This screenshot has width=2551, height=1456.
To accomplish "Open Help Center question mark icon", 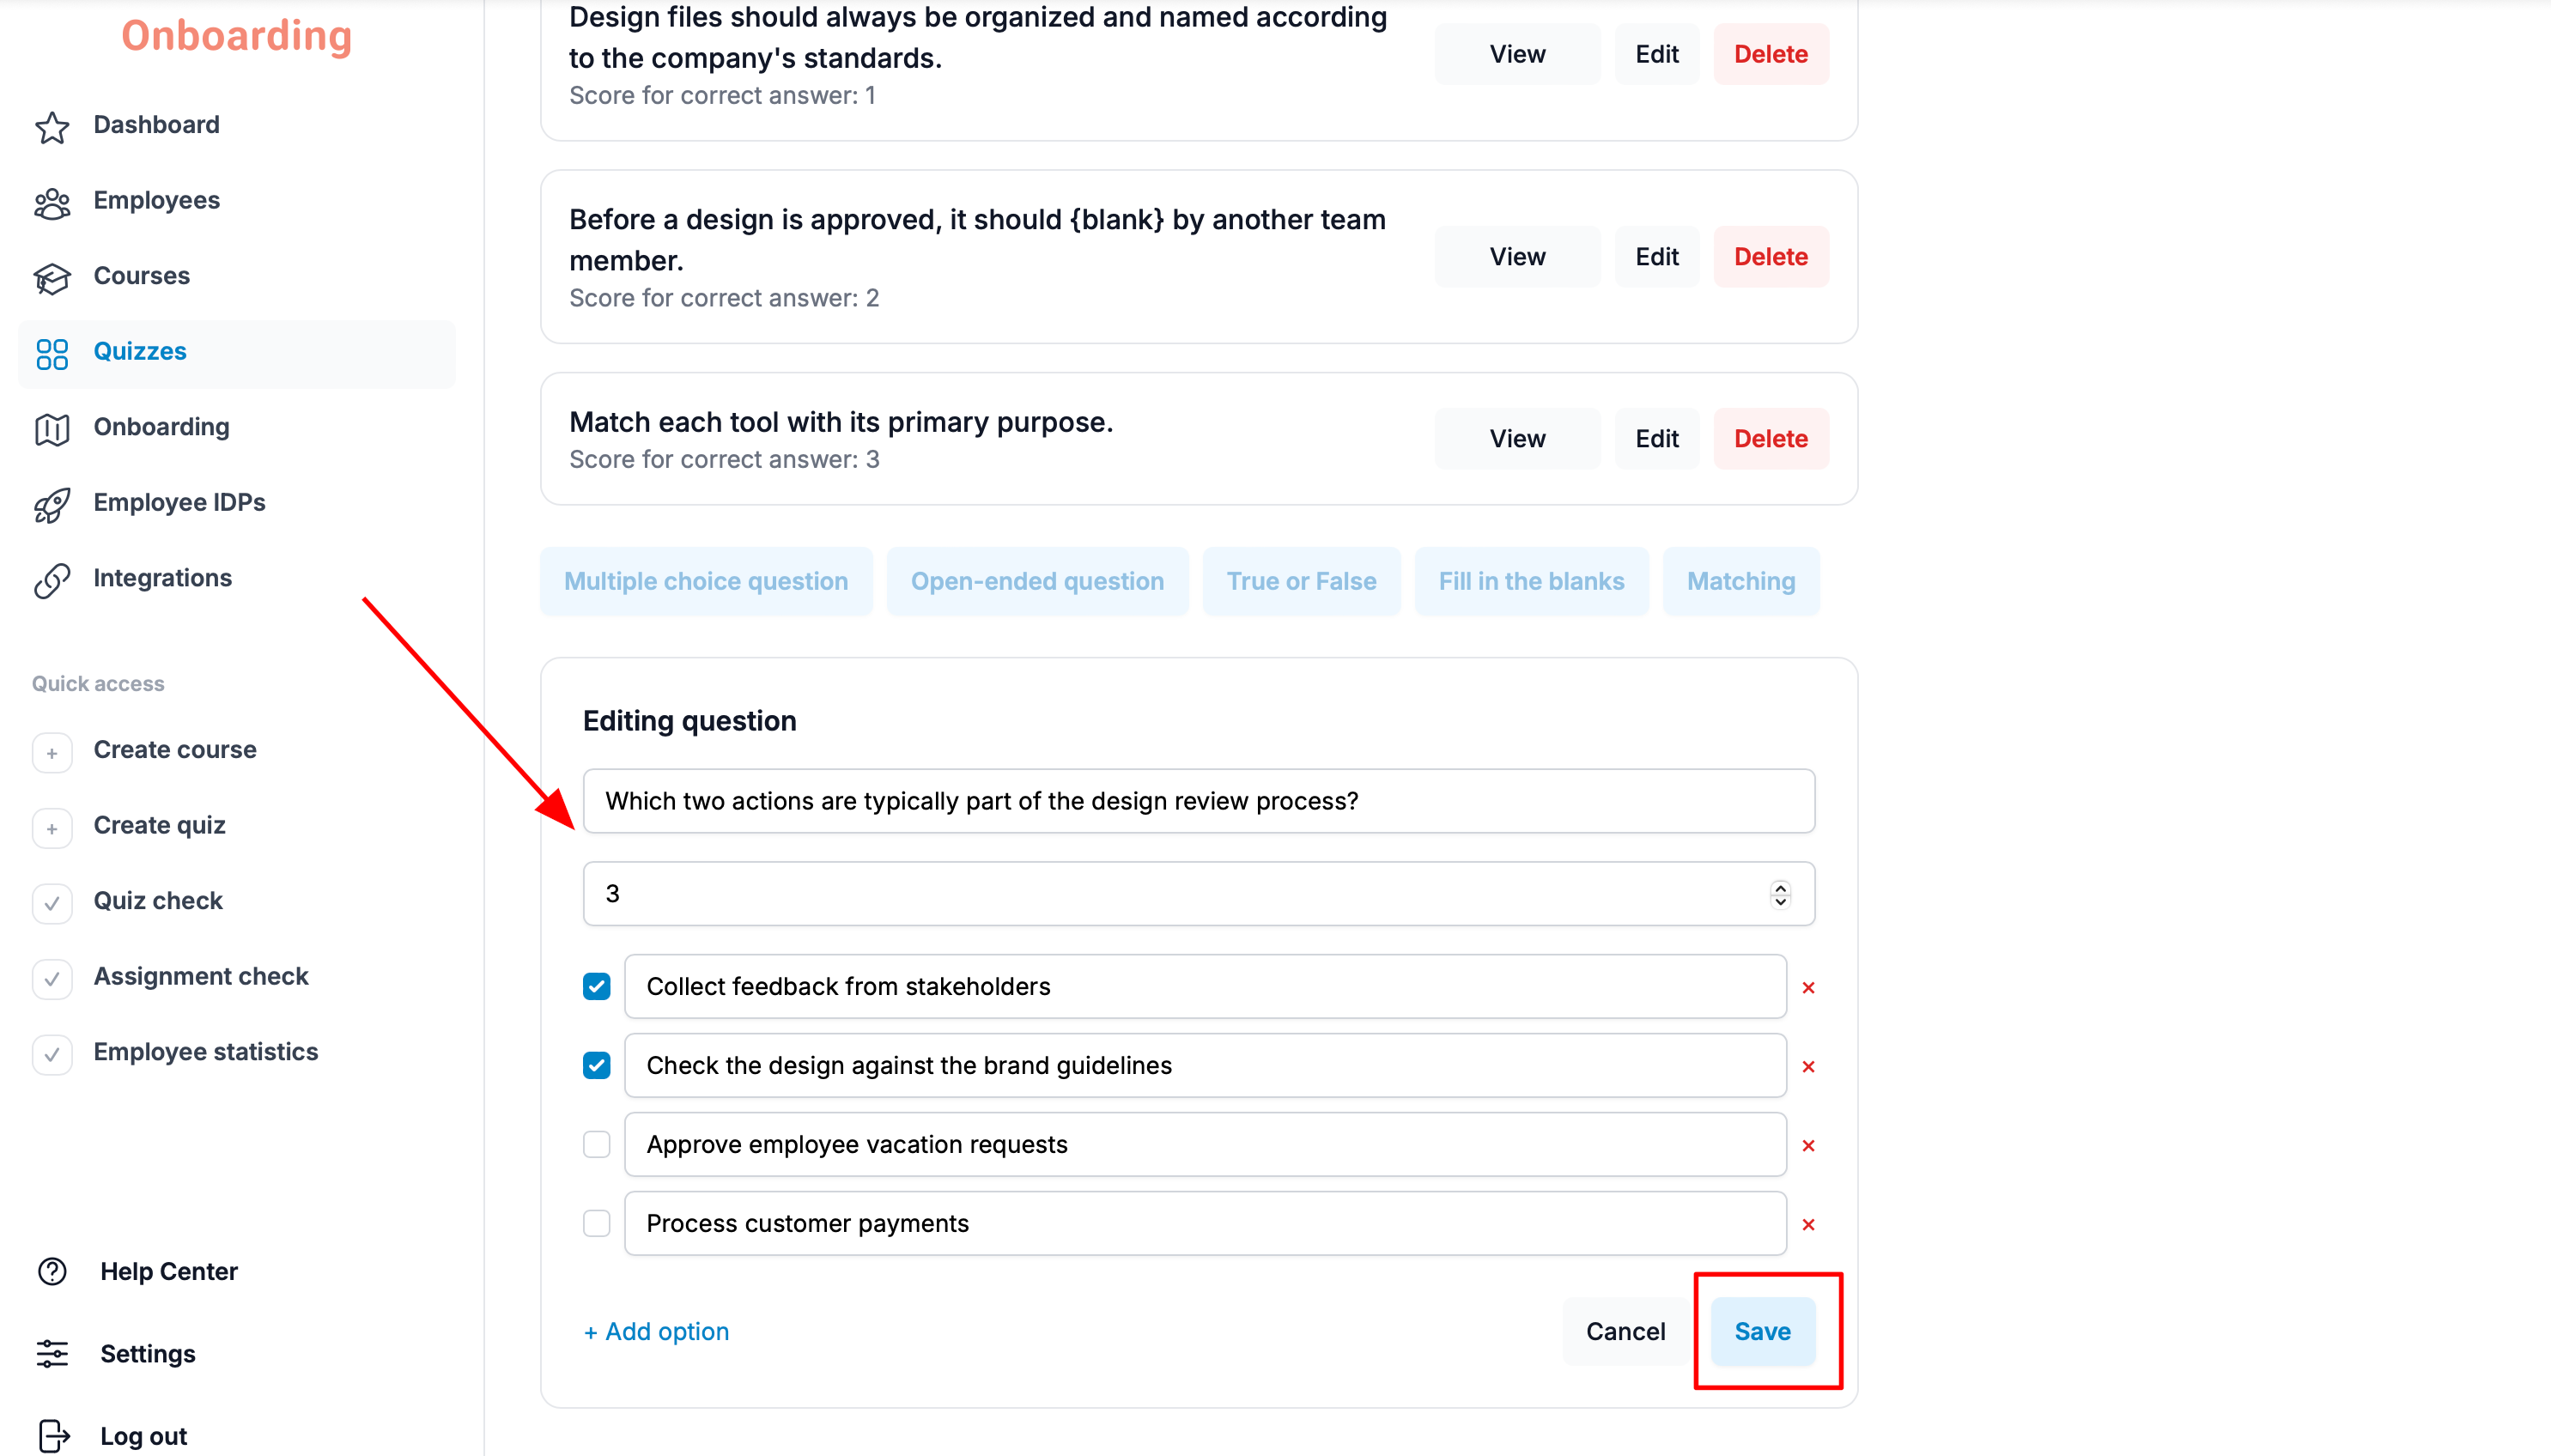I will click(x=52, y=1271).
